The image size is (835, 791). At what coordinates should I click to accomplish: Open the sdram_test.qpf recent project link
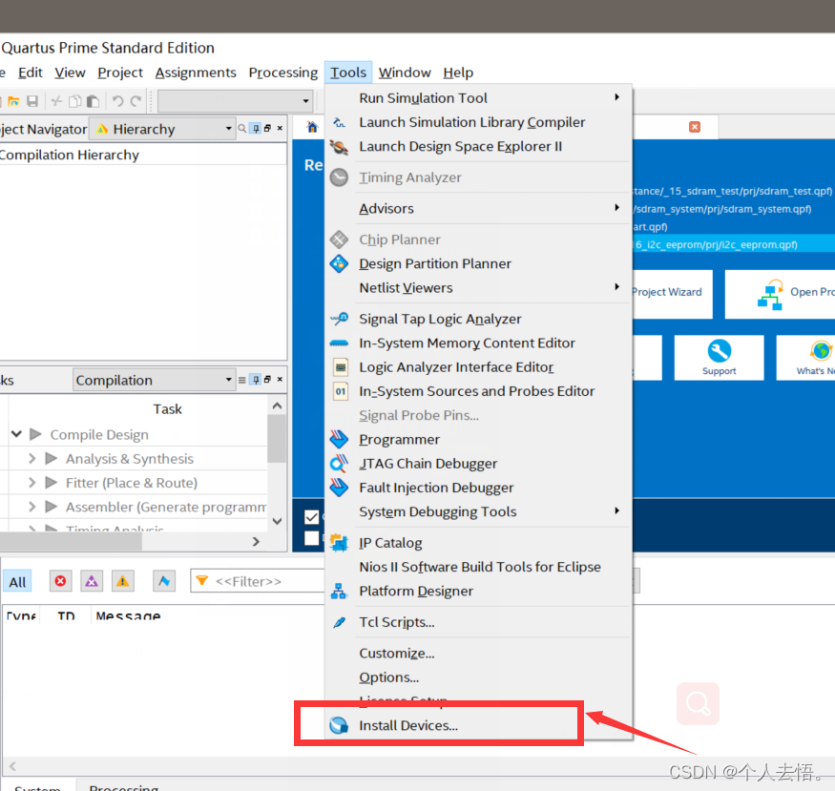pos(732,191)
